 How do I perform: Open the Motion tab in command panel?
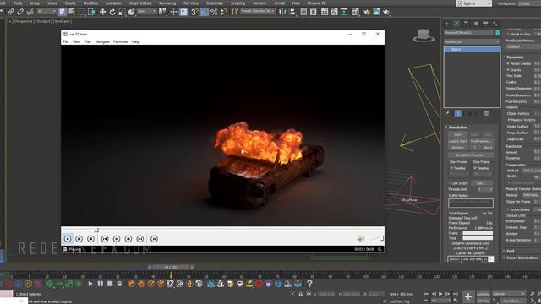click(x=476, y=24)
